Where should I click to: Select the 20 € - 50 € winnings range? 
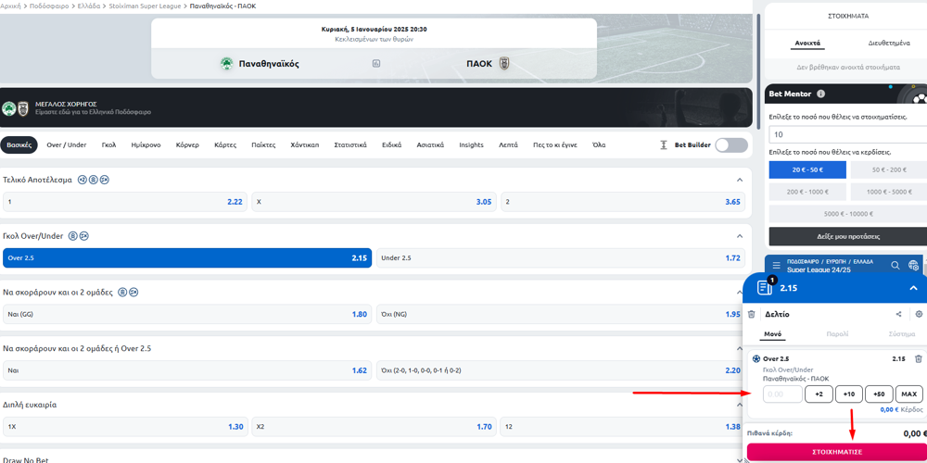(x=807, y=169)
